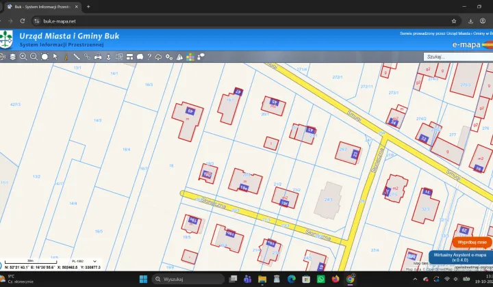493x287 pixels.
Task: Open the browser downloads icon
Action: pos(470,21)
